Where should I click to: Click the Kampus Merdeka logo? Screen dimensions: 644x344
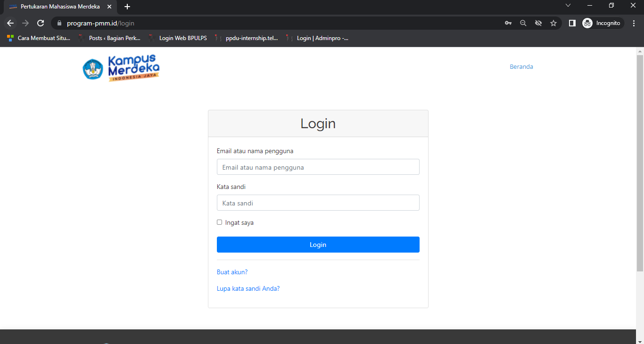[x=121, y=68]
